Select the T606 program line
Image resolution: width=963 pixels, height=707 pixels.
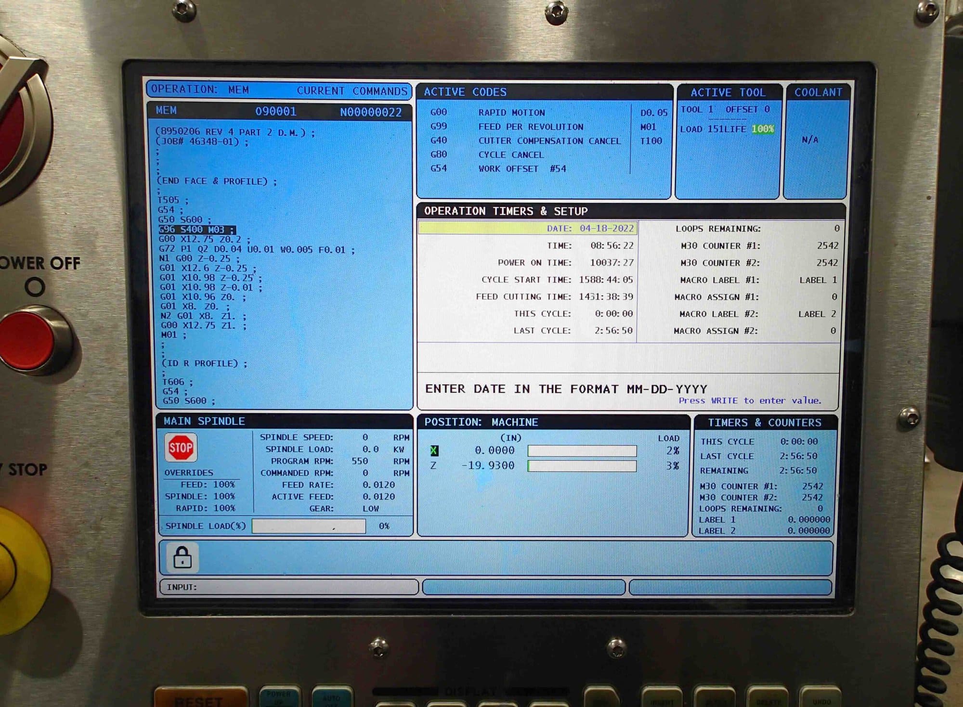click(x=178, y=382)
